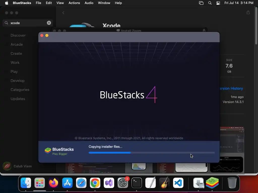Open the dark graph Xcode screenshot thumbnail
The width and height of the screenshot is (258, 193).
tap(227, 165)
